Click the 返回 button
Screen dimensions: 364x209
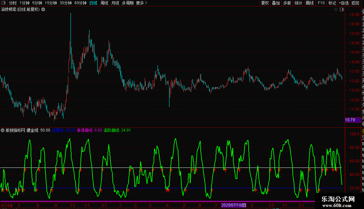[x=355, y=3]
